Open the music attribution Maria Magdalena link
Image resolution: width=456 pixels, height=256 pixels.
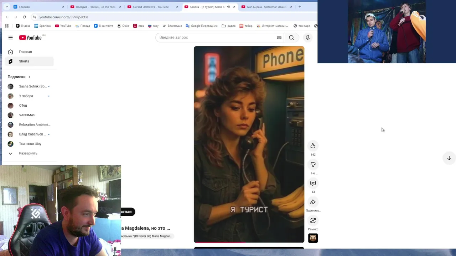[147, 236]
